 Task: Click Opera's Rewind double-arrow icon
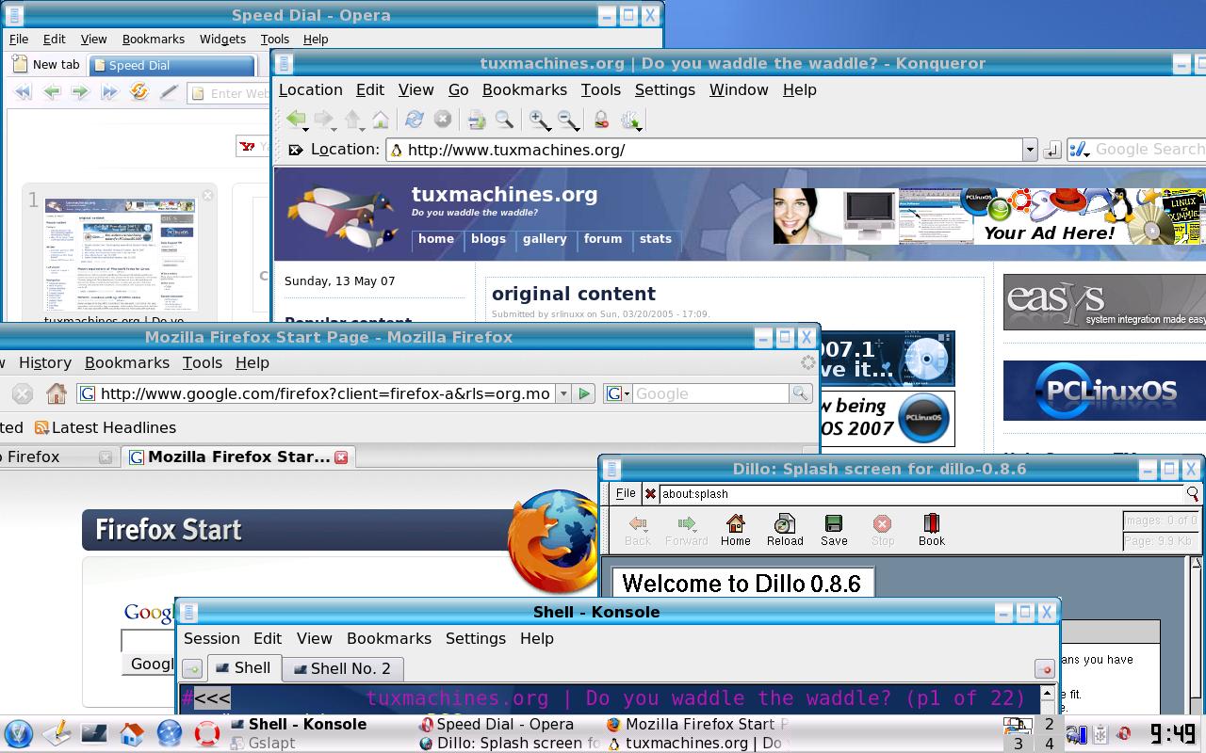[24, 92]
